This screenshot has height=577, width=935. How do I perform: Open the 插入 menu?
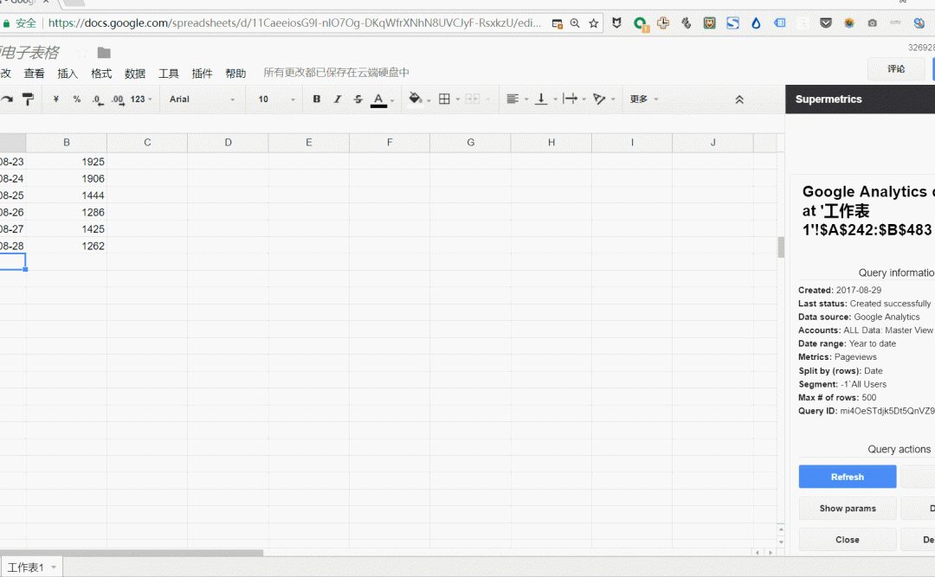[x=68, y=74]
